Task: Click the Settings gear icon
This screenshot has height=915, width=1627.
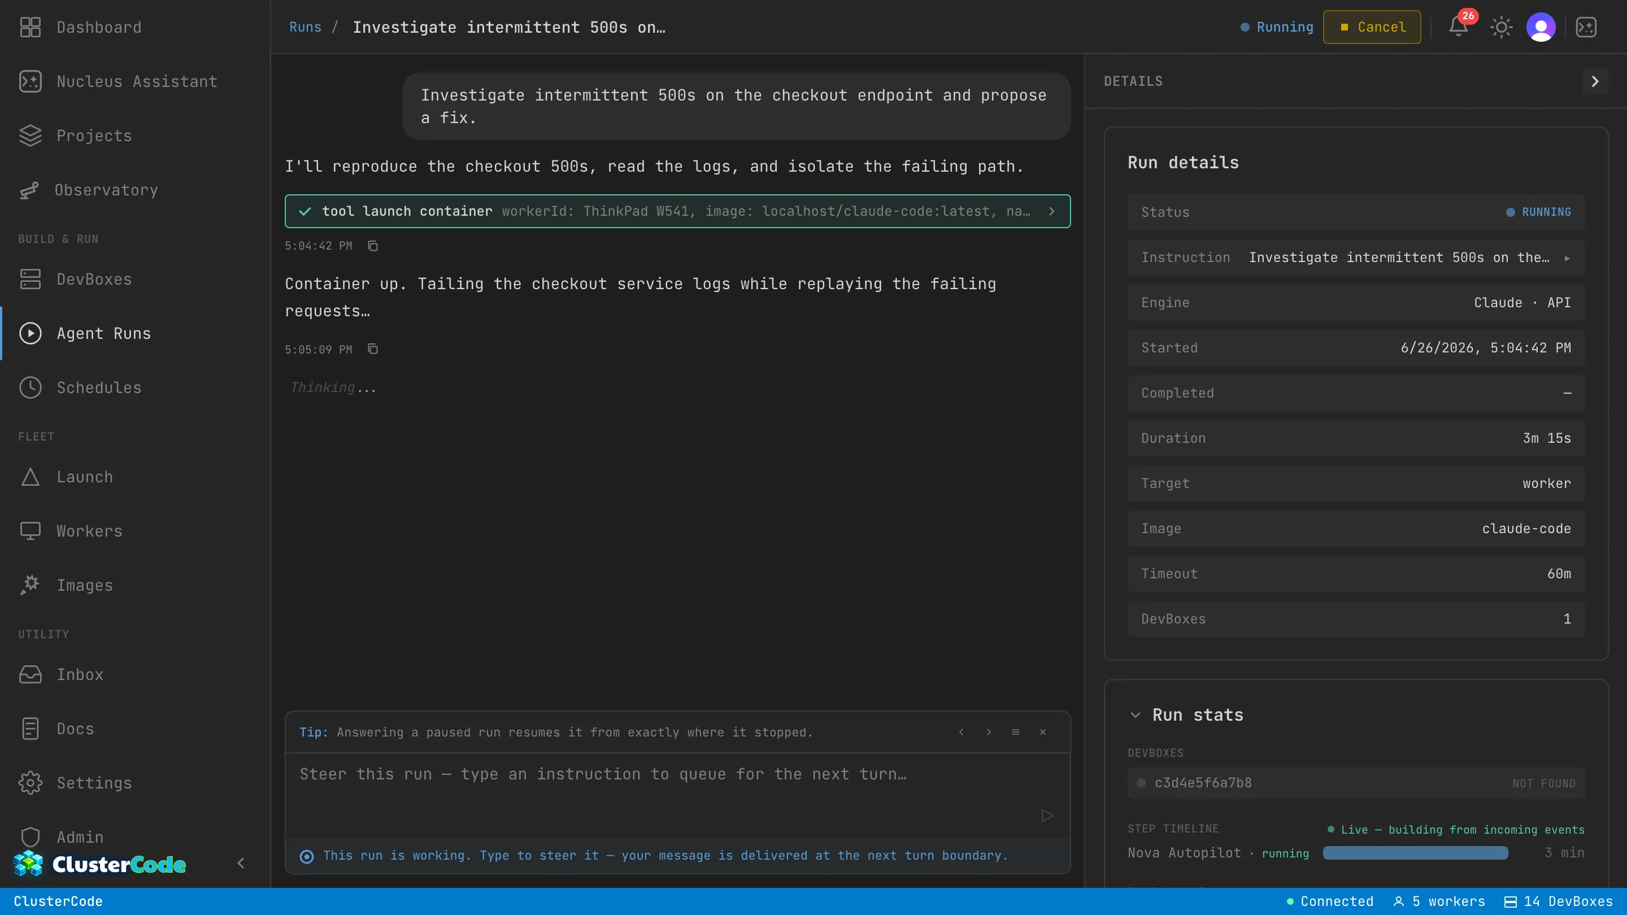Action: 31,783
